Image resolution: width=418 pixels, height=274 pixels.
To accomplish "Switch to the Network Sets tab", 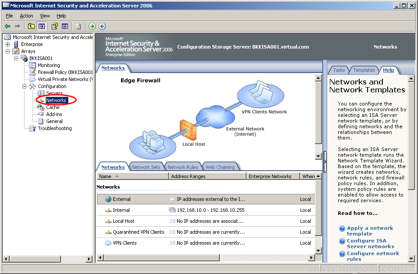I will (146, 167).
